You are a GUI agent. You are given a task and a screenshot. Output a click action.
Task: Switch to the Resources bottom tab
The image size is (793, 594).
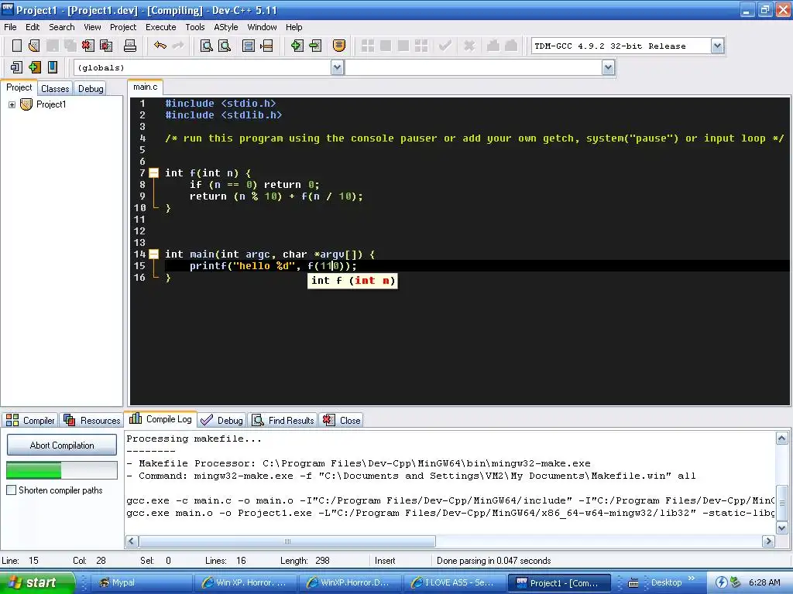[x=91, y=420]
